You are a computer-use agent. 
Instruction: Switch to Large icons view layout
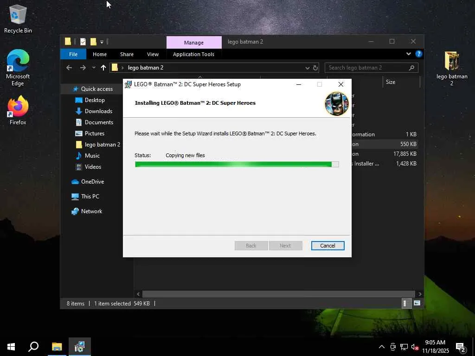417,303
